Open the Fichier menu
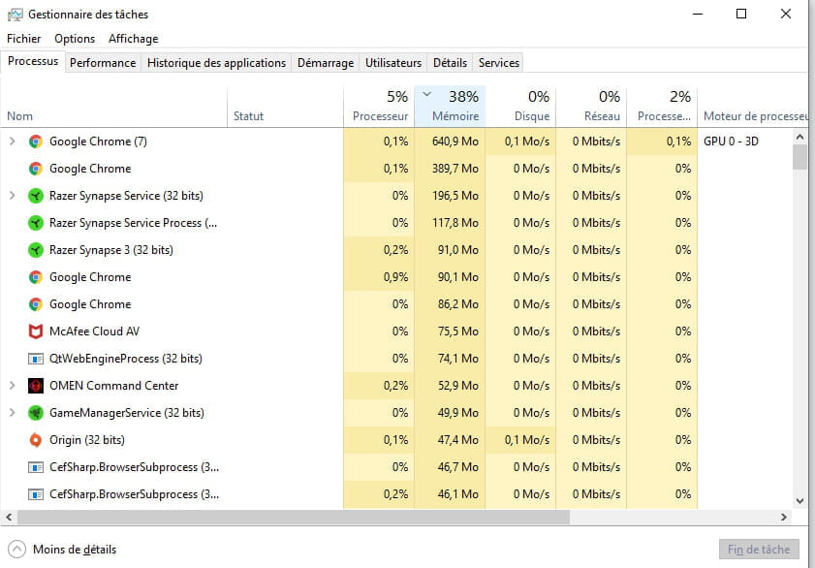The image size is (815, 568). click(23, 39)
